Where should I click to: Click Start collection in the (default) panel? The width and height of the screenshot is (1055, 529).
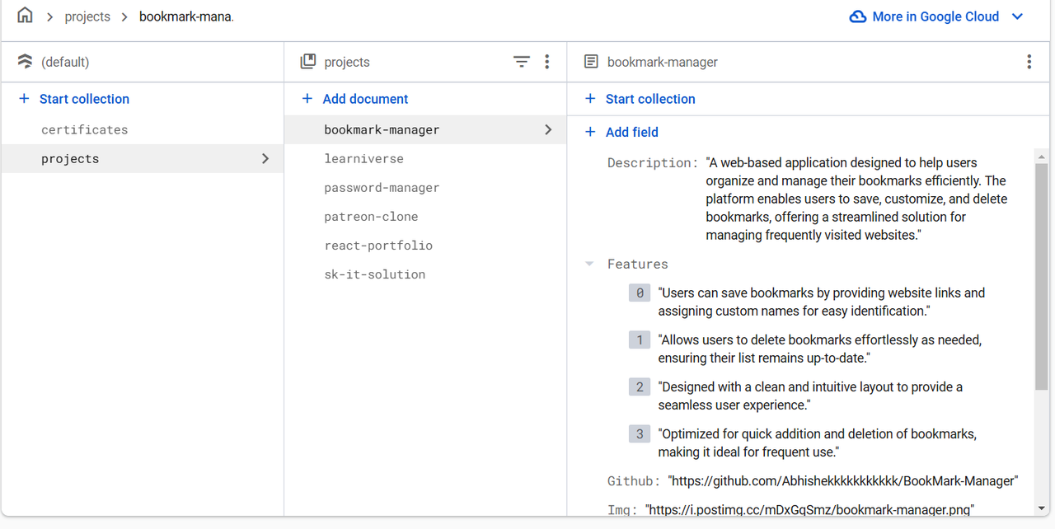click(x=84, y=99)
